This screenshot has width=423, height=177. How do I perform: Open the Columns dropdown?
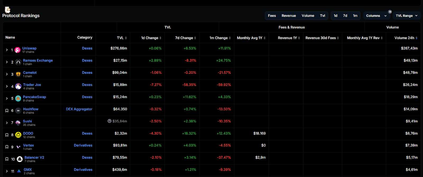[x=376, y=16]
